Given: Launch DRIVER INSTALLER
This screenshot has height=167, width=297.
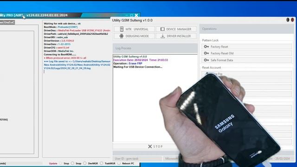Looking at the screenshot, I should [176, 36].
